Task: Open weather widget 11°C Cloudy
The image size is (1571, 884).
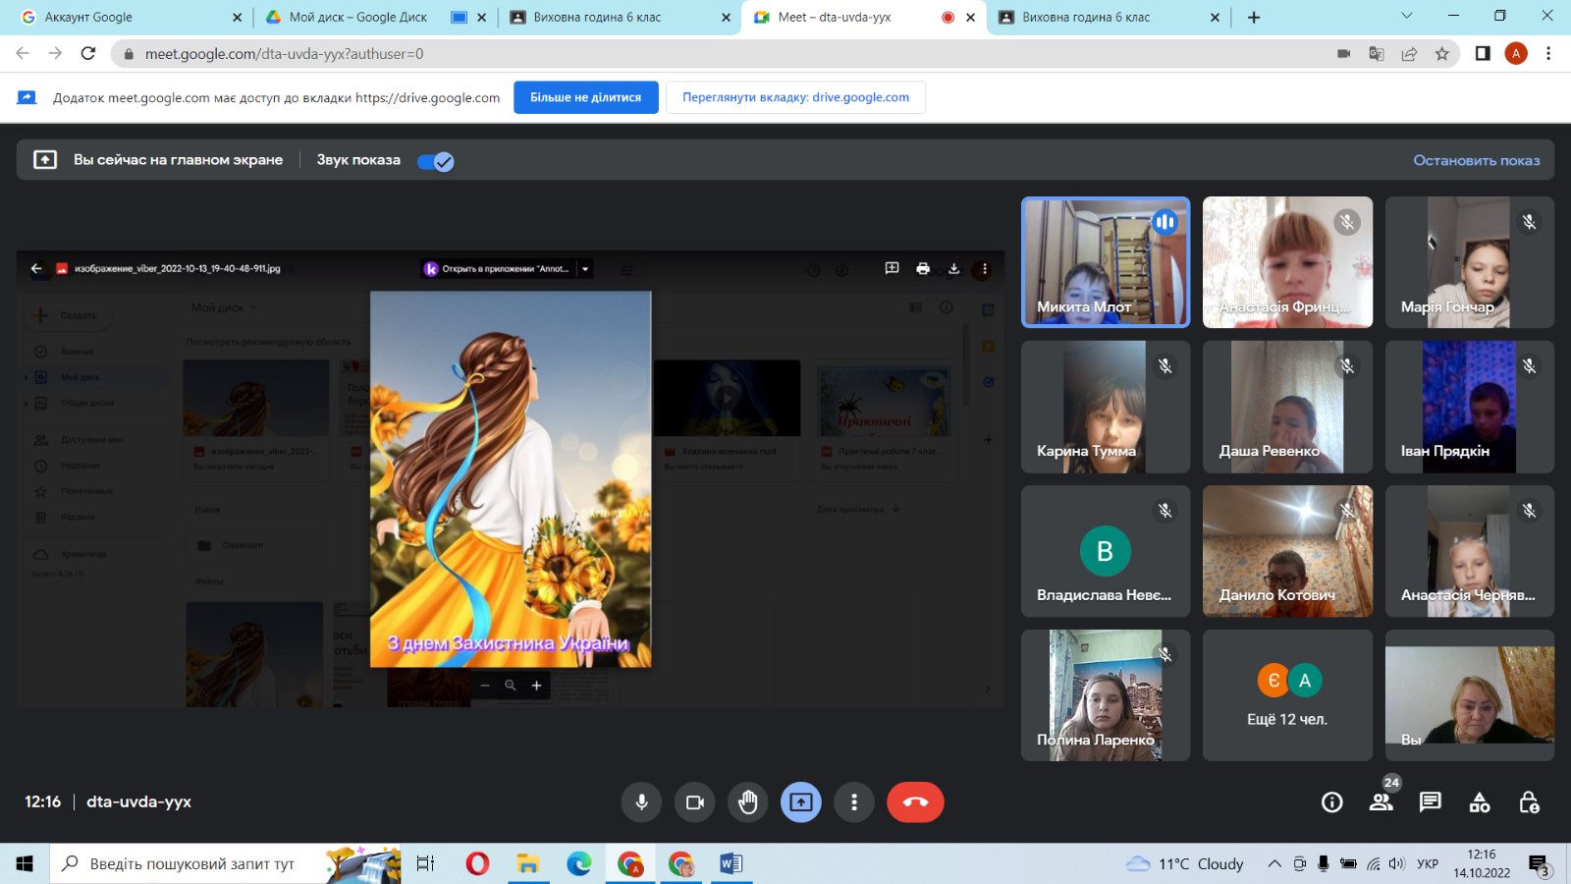Action: (x=1185, y=863)
